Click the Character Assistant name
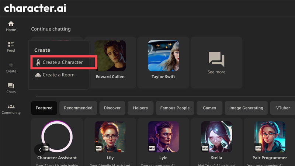 click(x=57, y=158)
